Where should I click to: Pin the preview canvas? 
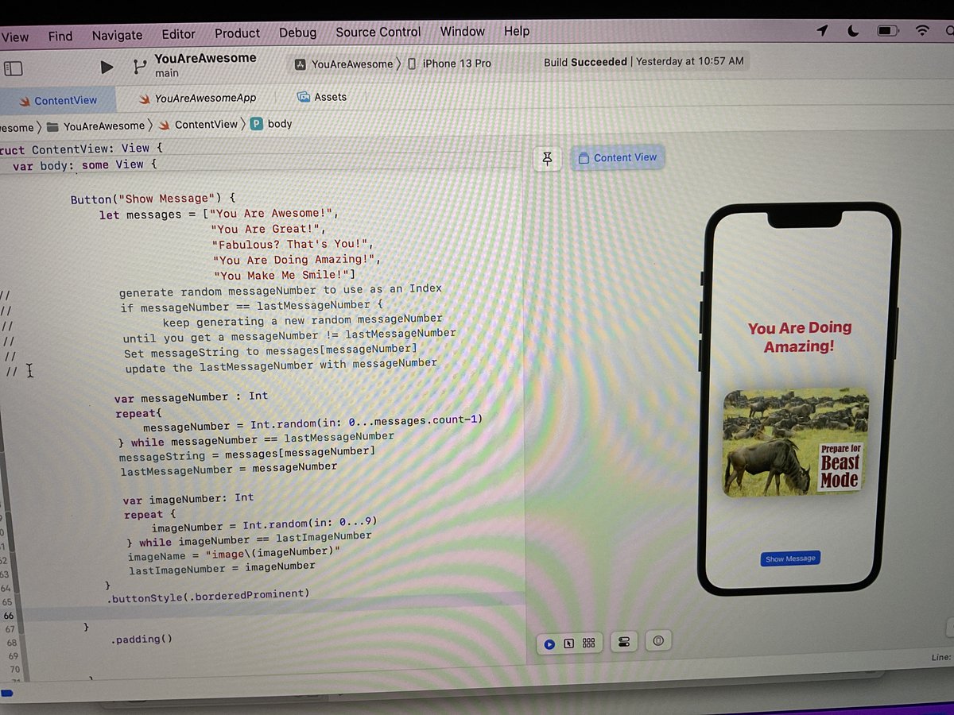point(547,158)
